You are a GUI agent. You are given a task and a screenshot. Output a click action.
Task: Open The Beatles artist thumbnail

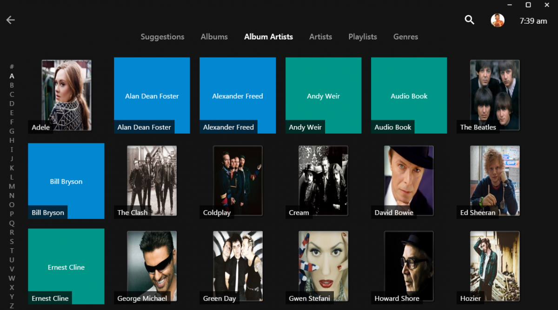tap(495, 95)
